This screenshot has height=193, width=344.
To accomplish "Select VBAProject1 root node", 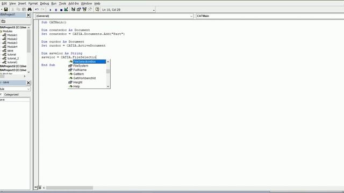I will (x=13, y=27).
